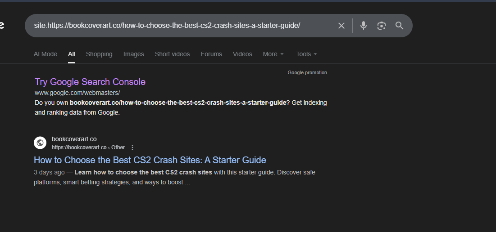The width and height of the screenshot is (496, 232).
Task: Select the Videos tab
Action: coord(242,54)
